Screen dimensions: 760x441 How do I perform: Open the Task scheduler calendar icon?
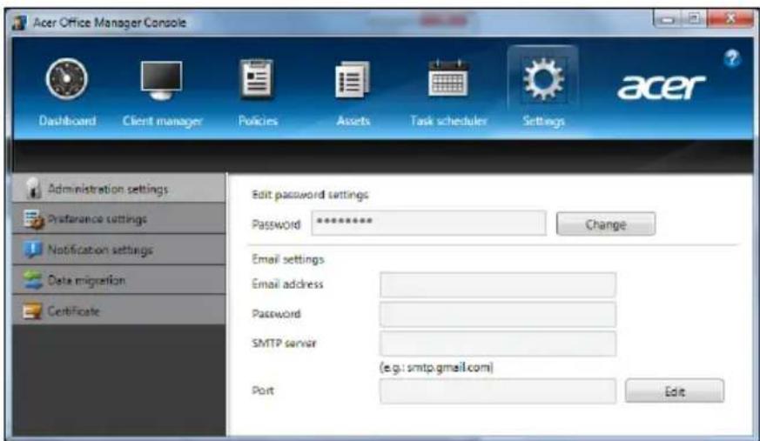coord(447,78)
